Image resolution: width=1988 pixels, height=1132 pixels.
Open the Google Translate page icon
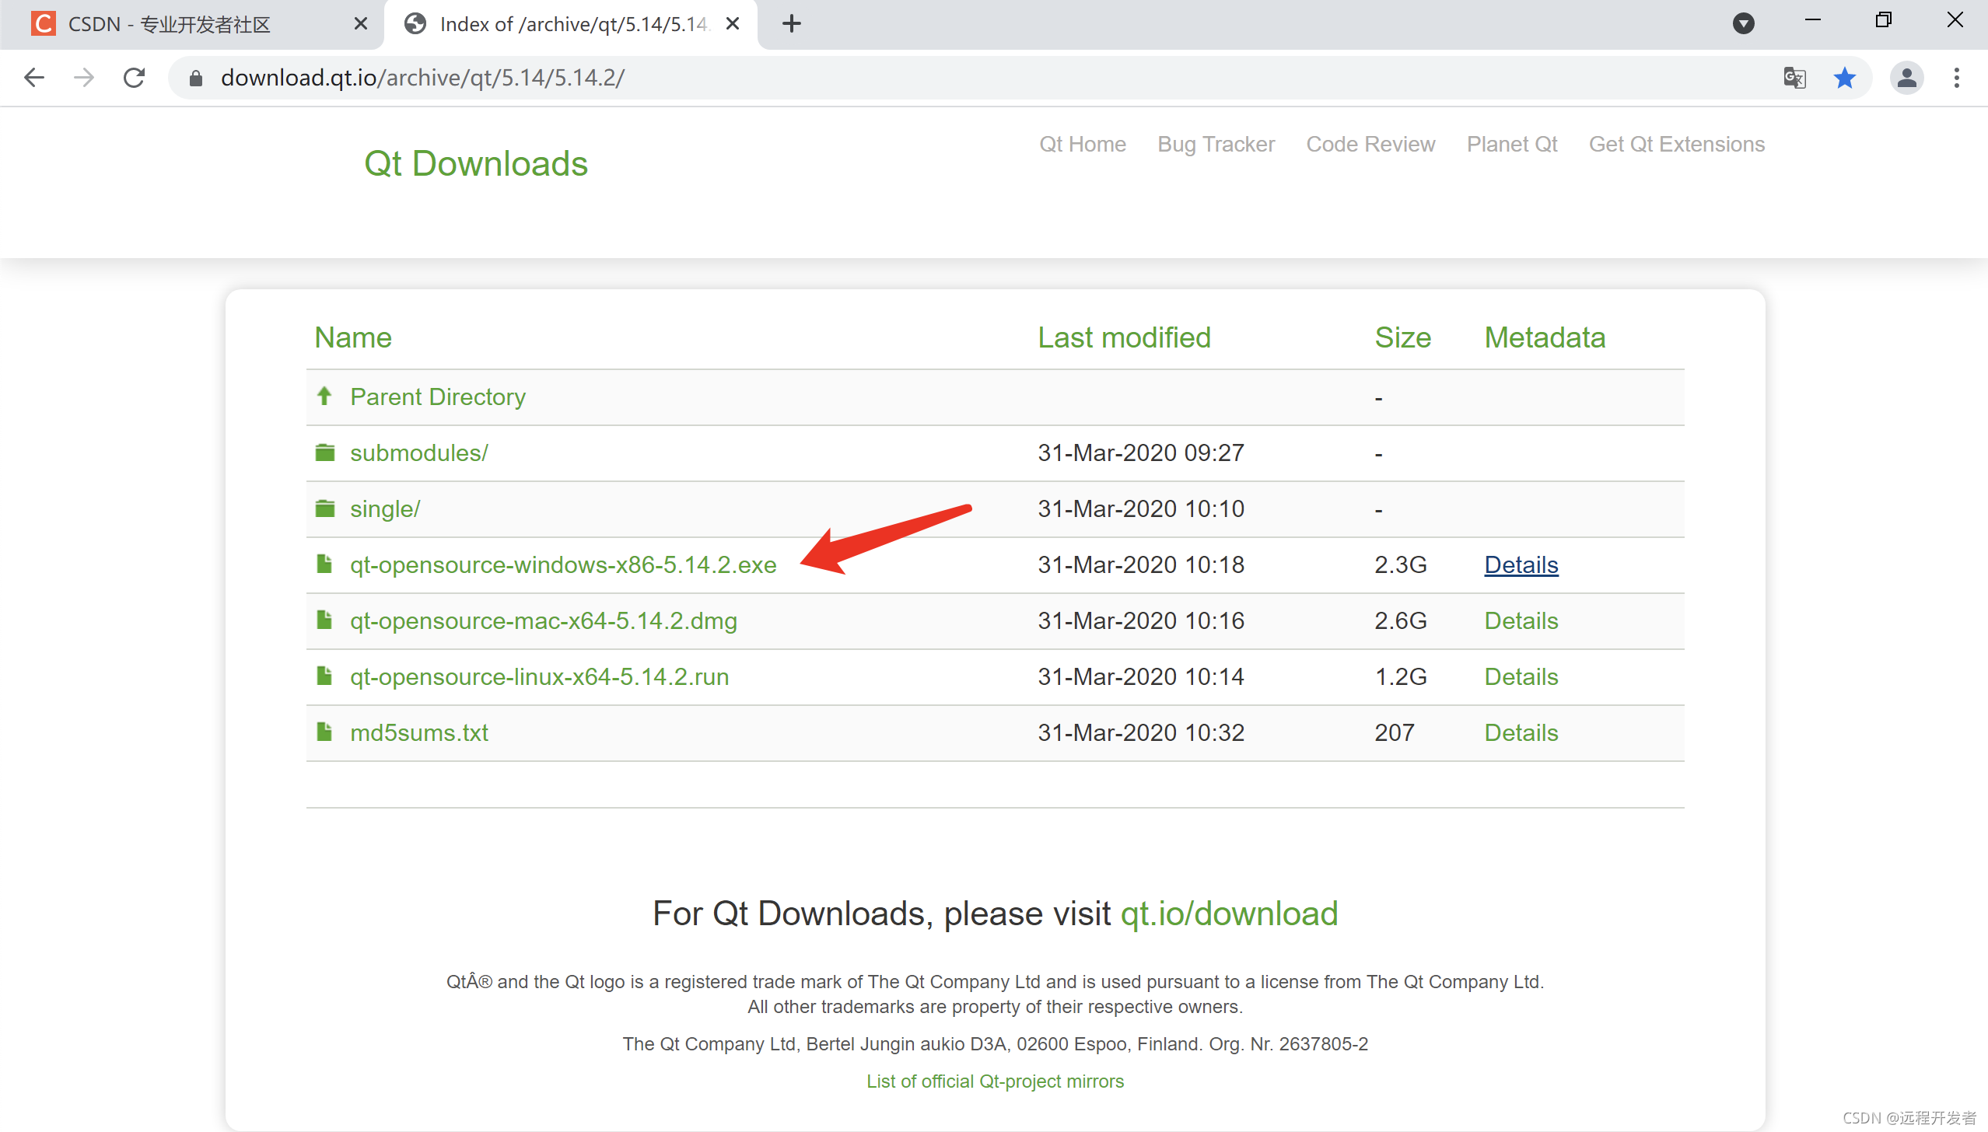coord(1794,78)
